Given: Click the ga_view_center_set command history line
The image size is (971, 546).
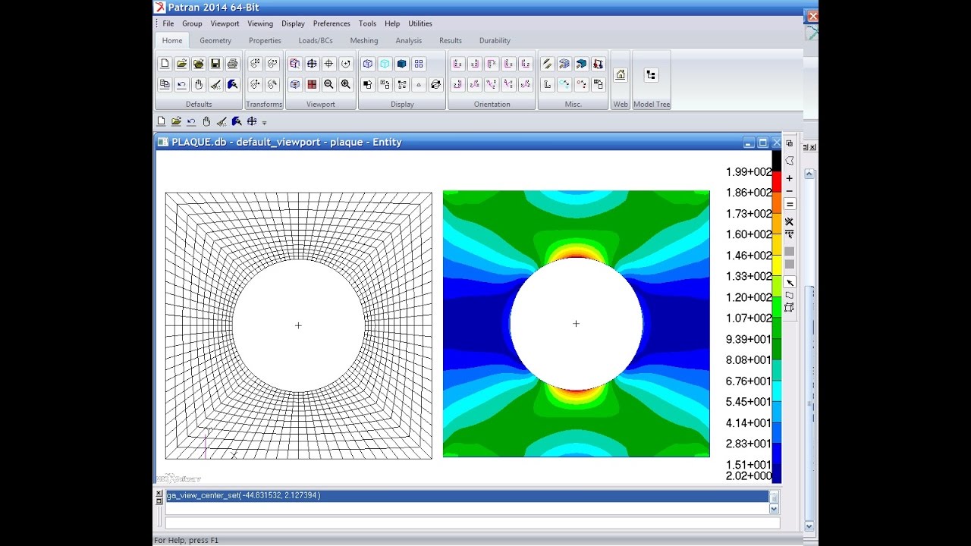Looking at the screenshot, I should coord(467,496).
